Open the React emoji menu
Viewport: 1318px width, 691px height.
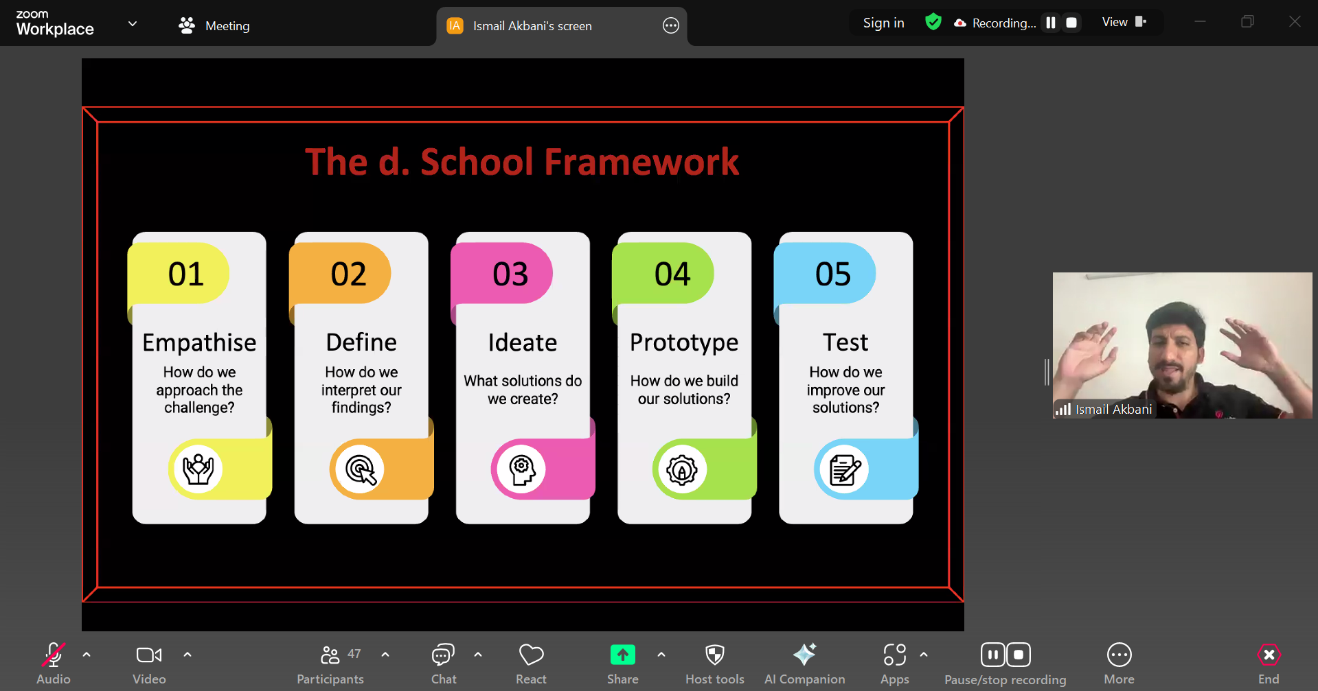[x=531, y=662]
